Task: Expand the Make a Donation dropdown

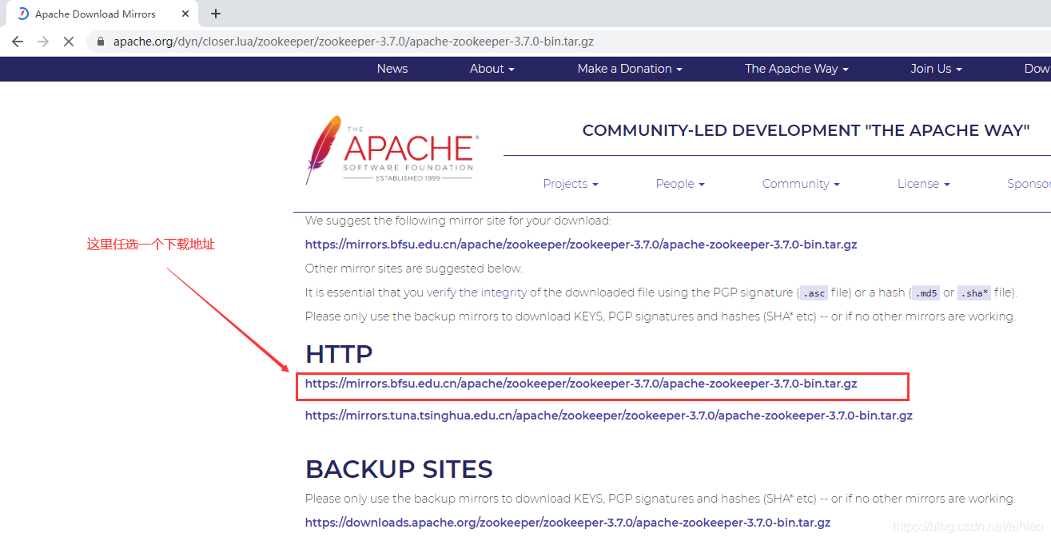Action: [630, 69]
